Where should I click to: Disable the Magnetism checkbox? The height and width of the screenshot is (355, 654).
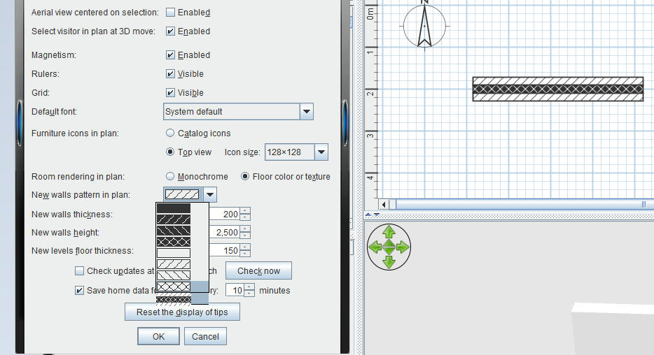(170, 55)
